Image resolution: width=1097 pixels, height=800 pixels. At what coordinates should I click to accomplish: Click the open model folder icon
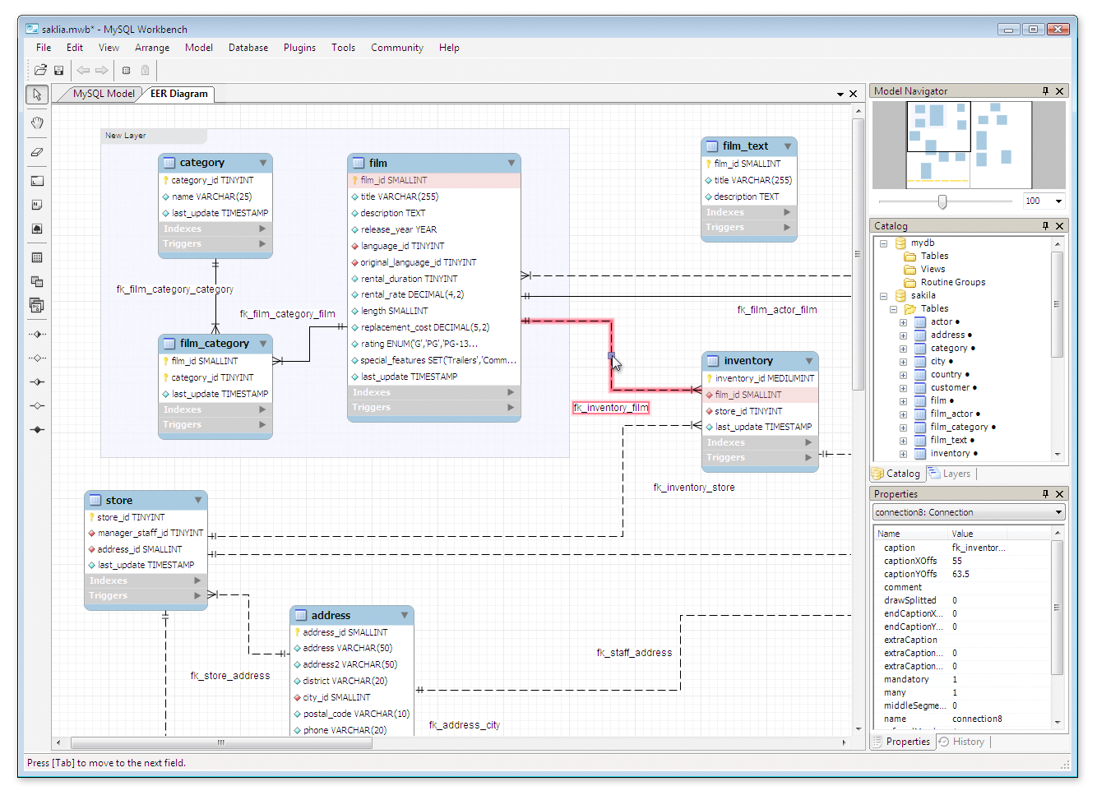click(40, 70)
